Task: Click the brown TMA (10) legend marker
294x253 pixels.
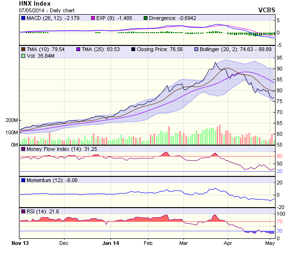Action: pos(23,49)
